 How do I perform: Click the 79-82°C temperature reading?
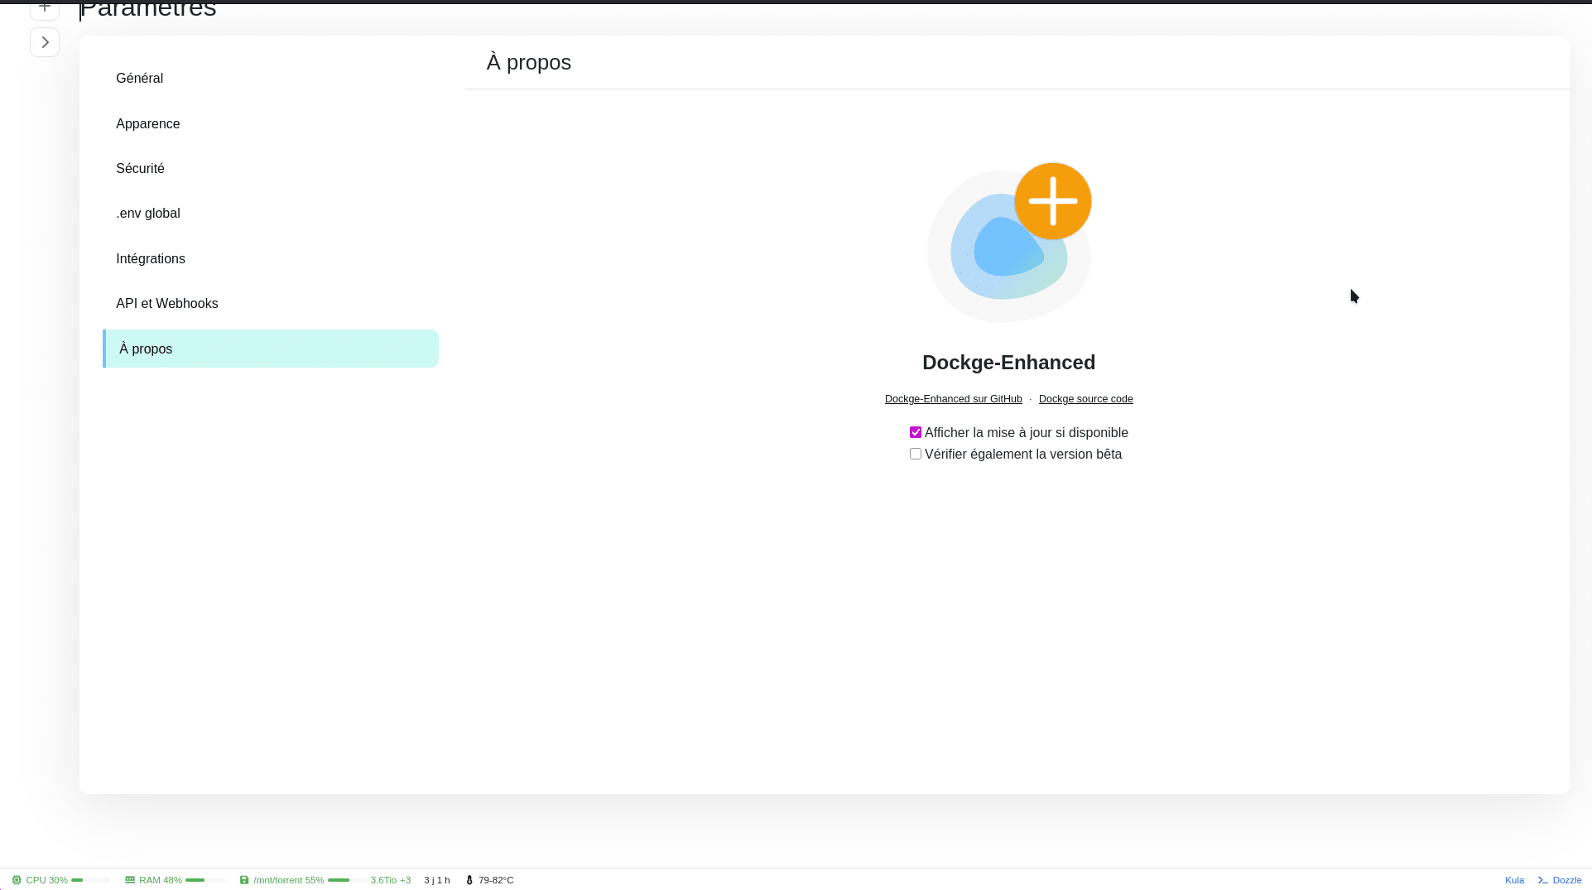pos(496,880)
